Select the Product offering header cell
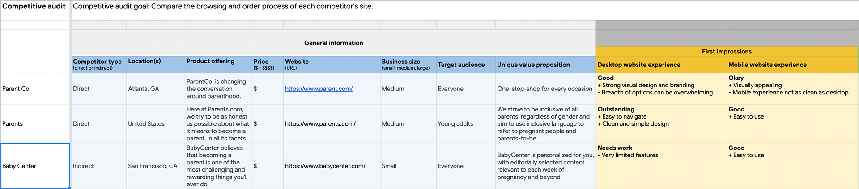 pyautogui.click(x=218, y=64)
